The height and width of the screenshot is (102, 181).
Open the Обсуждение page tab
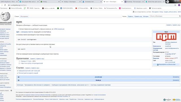click(x=24, y=16)
